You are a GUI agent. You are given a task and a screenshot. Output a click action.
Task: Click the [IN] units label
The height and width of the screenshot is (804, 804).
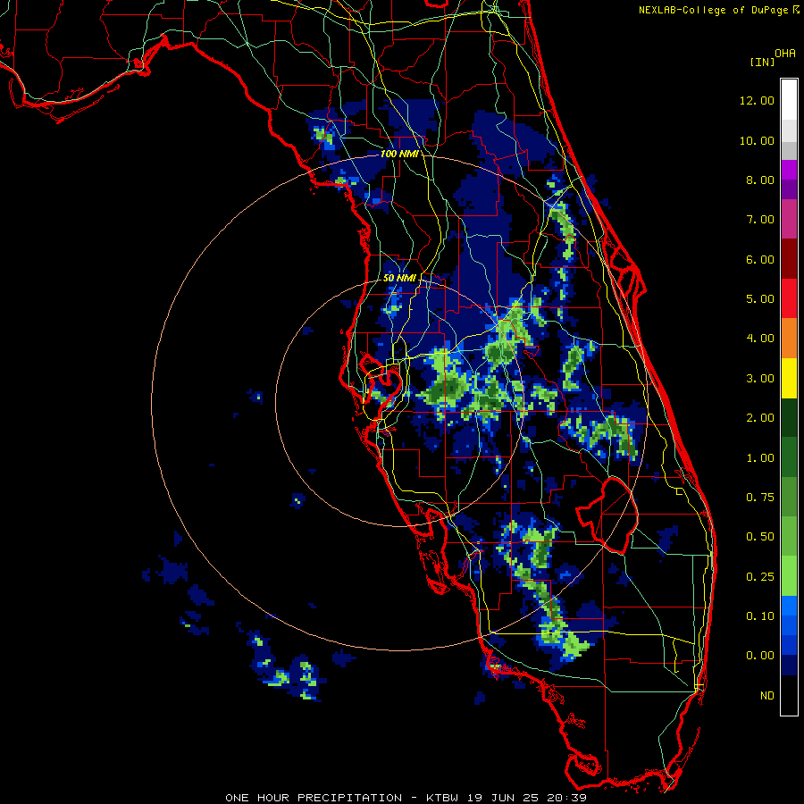pos(762,62)
